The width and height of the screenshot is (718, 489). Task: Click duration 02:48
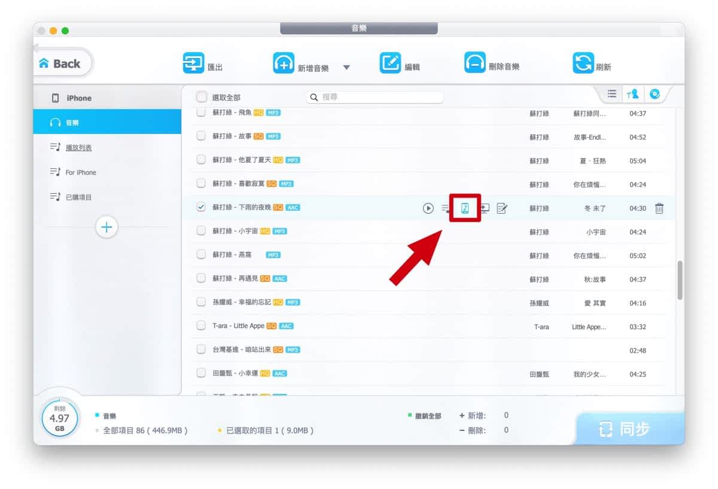pyautogui.click(x=638, y=351)
